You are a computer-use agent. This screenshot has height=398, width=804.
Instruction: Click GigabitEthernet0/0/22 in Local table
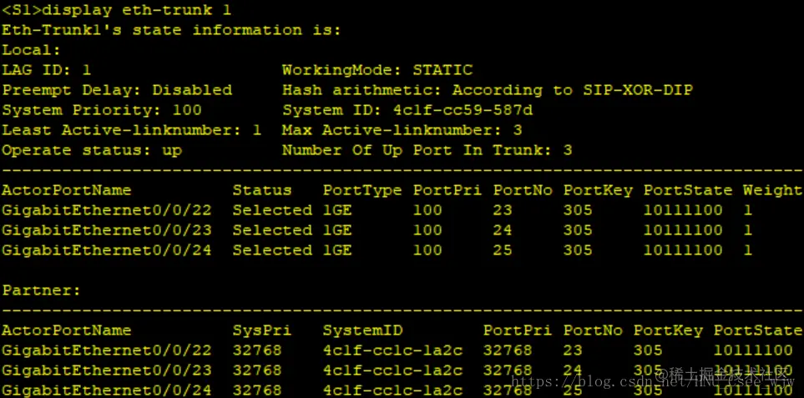coord(107,210)
